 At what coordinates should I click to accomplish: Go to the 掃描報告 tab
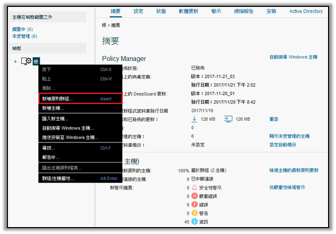[243, 11]
